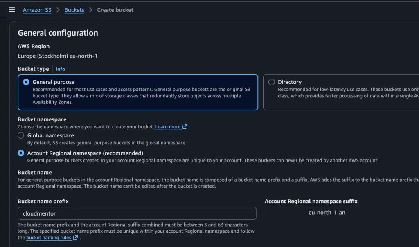Click breadcrumb chevron after Amazon S3

tap(58, 10)
